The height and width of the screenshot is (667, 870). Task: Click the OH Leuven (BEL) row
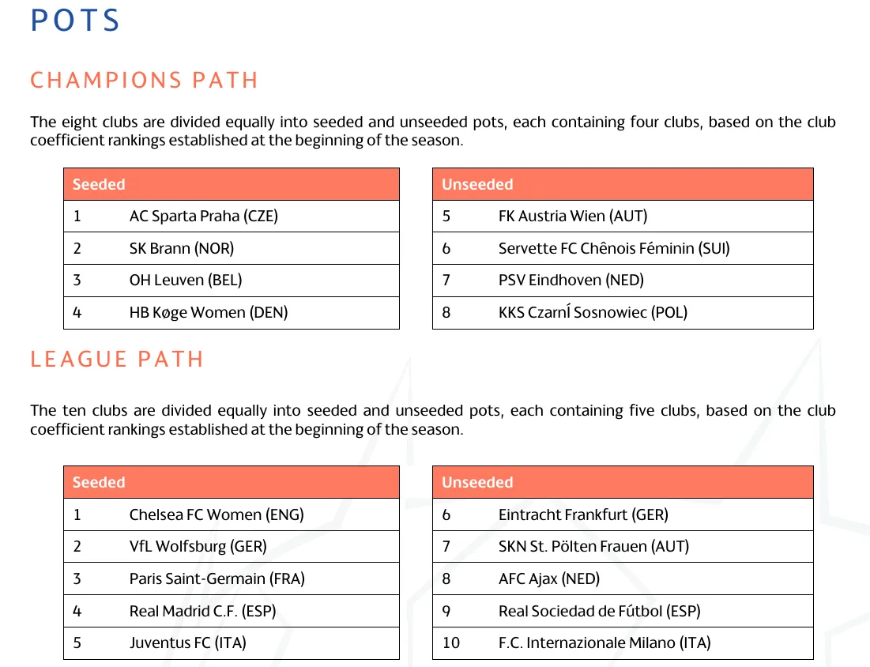(232, 281)
